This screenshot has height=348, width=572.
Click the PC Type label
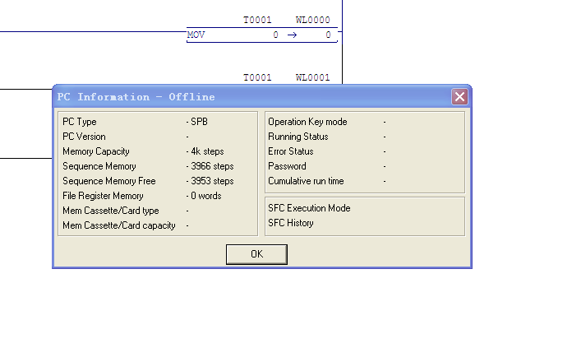click(80, 122)
